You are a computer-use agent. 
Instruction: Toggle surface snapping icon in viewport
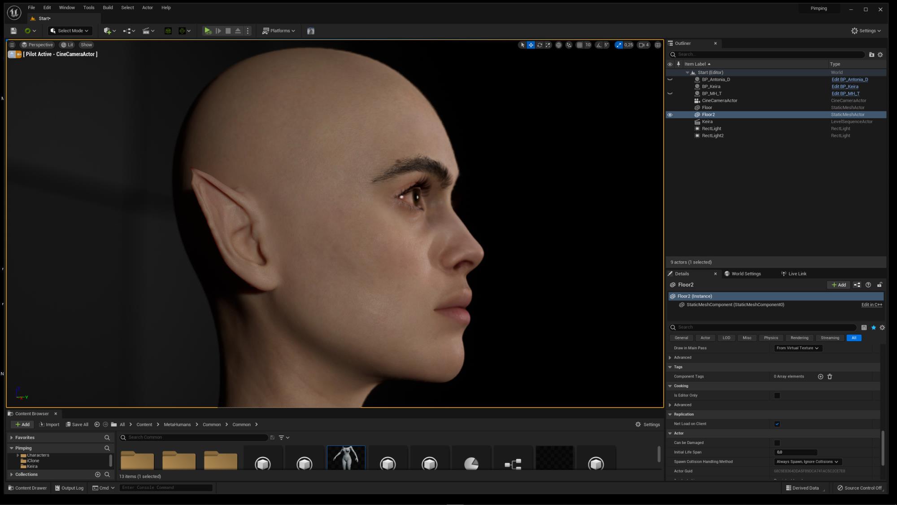click(569, 45)
